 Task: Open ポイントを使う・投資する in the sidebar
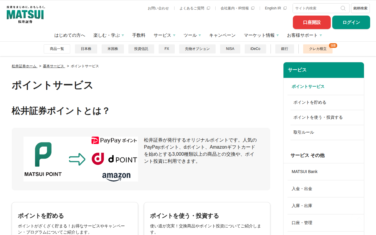327,117
